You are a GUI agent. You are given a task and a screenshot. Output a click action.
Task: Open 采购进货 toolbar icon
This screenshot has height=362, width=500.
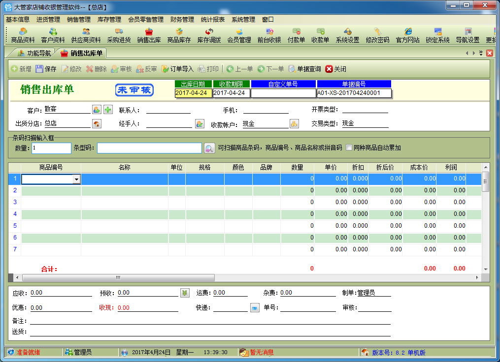click(x=119, y=35)
